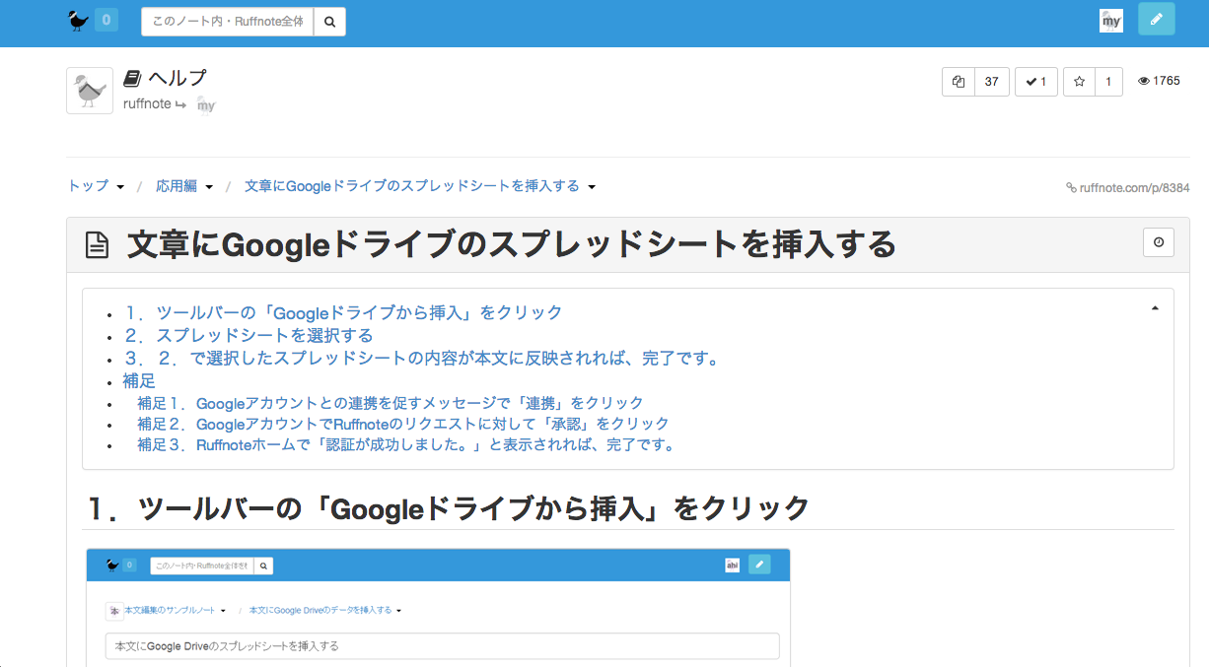Show the star count of 1
Image resolution: width=1209 pixels, height=667 pixels.
coord(1108,82)
